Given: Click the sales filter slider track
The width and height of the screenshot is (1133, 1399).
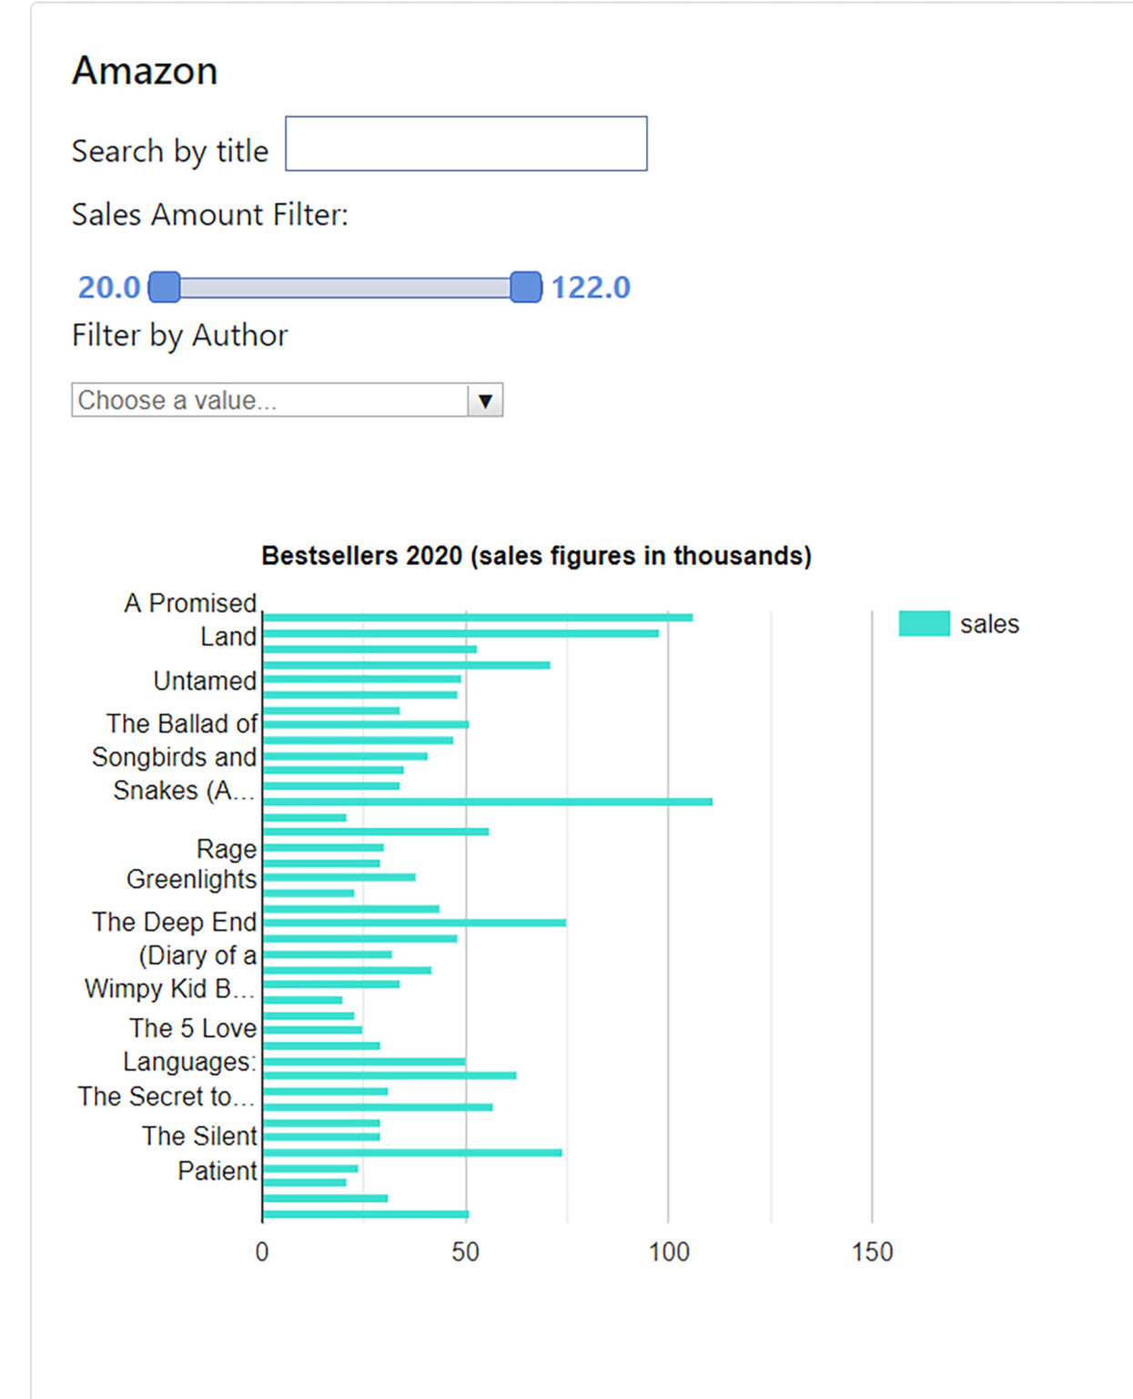Looking at the screenshot, I should tap(344, 288).
